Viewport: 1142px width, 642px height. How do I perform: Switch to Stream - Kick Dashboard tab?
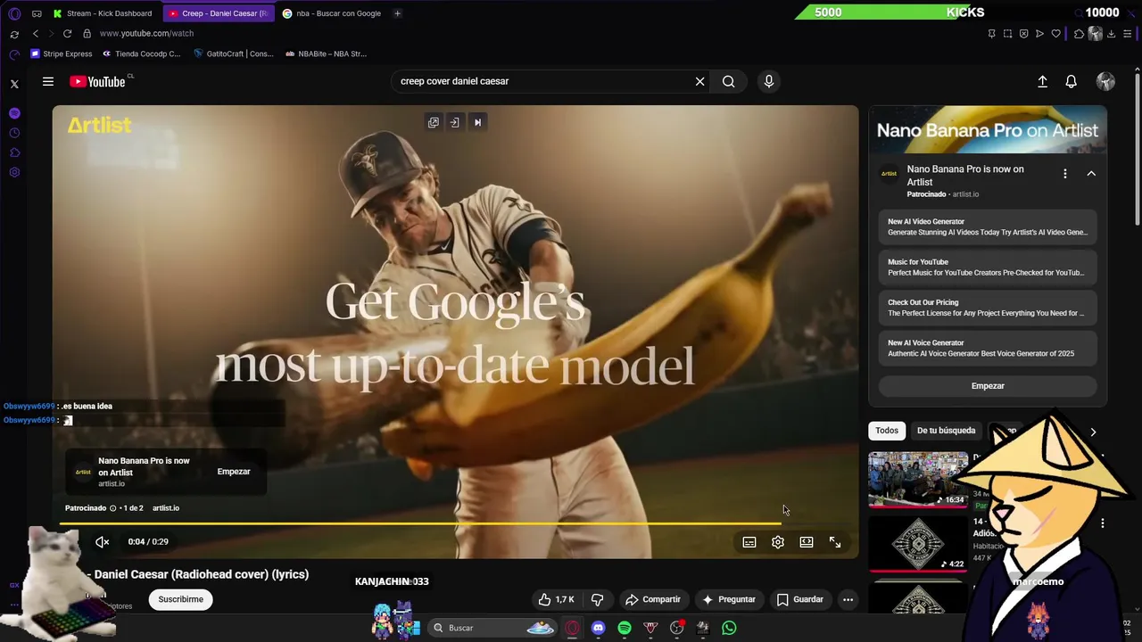pos(103,13)
